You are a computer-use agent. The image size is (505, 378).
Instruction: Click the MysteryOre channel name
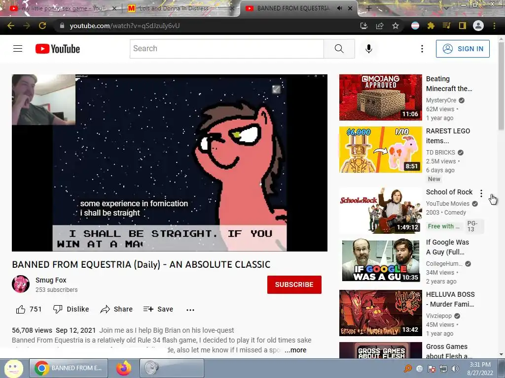441,100
